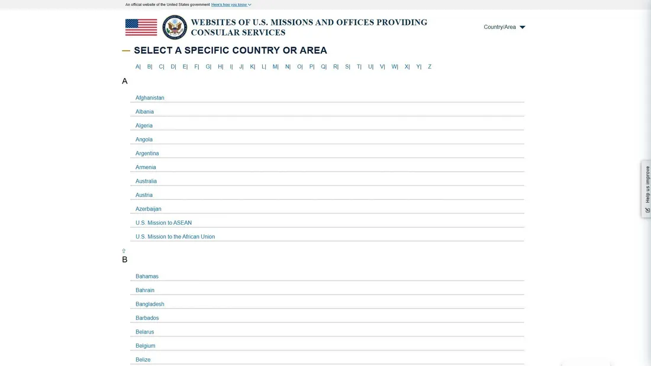Jump to letter Q in the alphabet index
Viewport: 651px width, 366px height.
click(x=323, y=66)
